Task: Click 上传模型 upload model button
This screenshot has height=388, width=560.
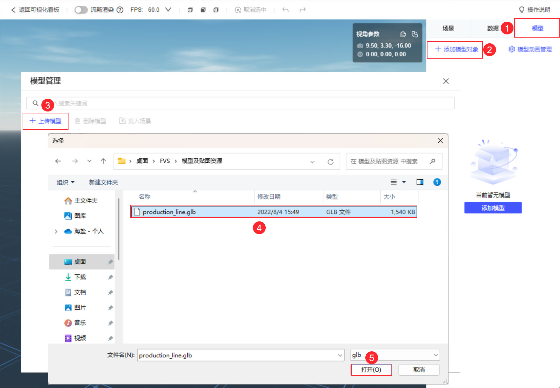Action: (45, 121)
